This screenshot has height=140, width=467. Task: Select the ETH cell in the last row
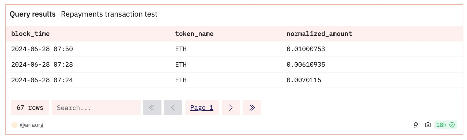[181, 80]
